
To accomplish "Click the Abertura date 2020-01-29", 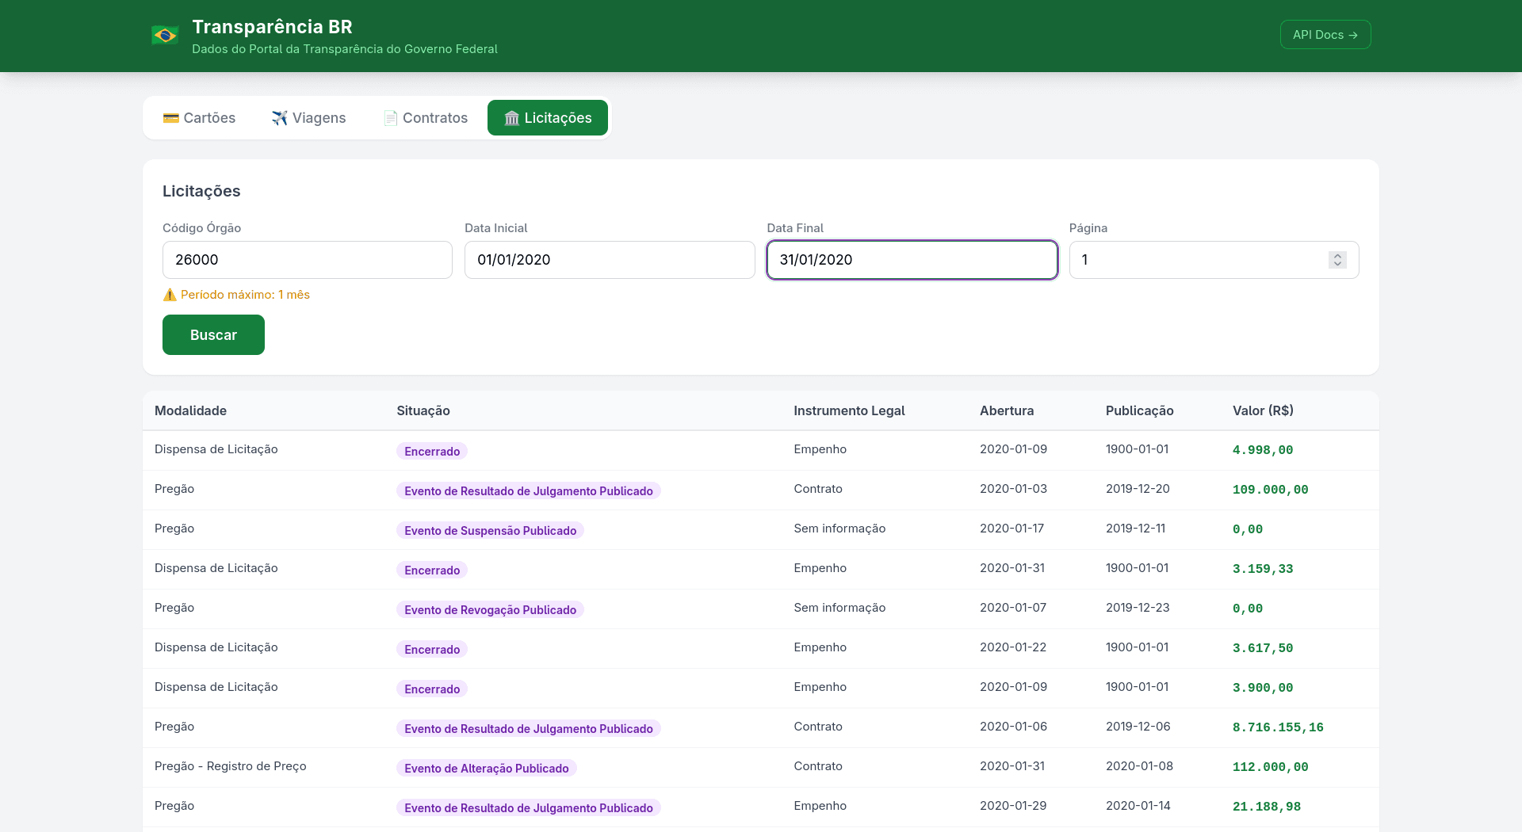I will [1013, 806].
